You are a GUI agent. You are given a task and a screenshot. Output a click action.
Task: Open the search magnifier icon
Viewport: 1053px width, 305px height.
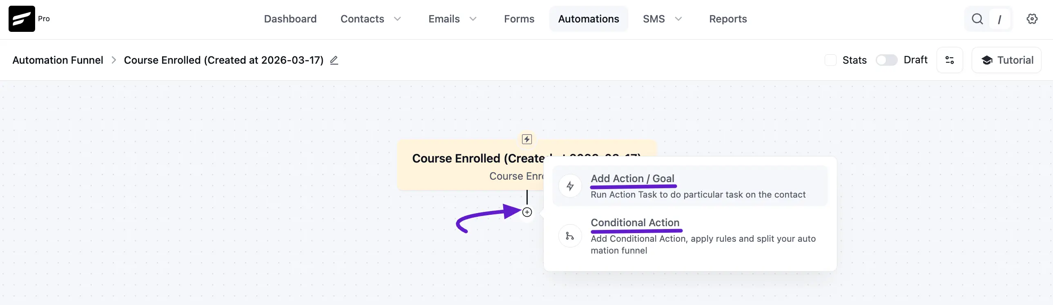977,19
